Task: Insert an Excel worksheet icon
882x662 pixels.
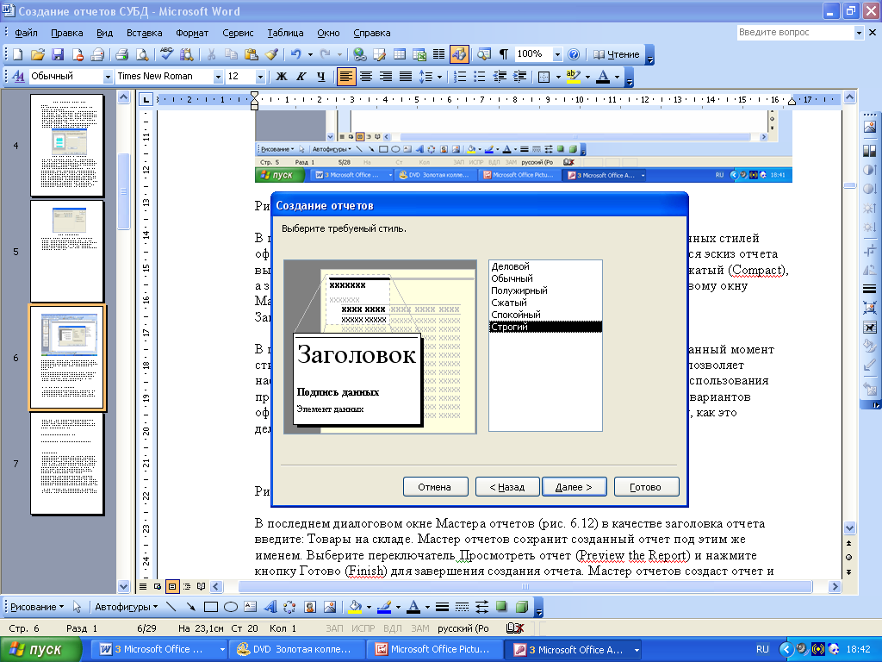Action: [x=419, y=54]
